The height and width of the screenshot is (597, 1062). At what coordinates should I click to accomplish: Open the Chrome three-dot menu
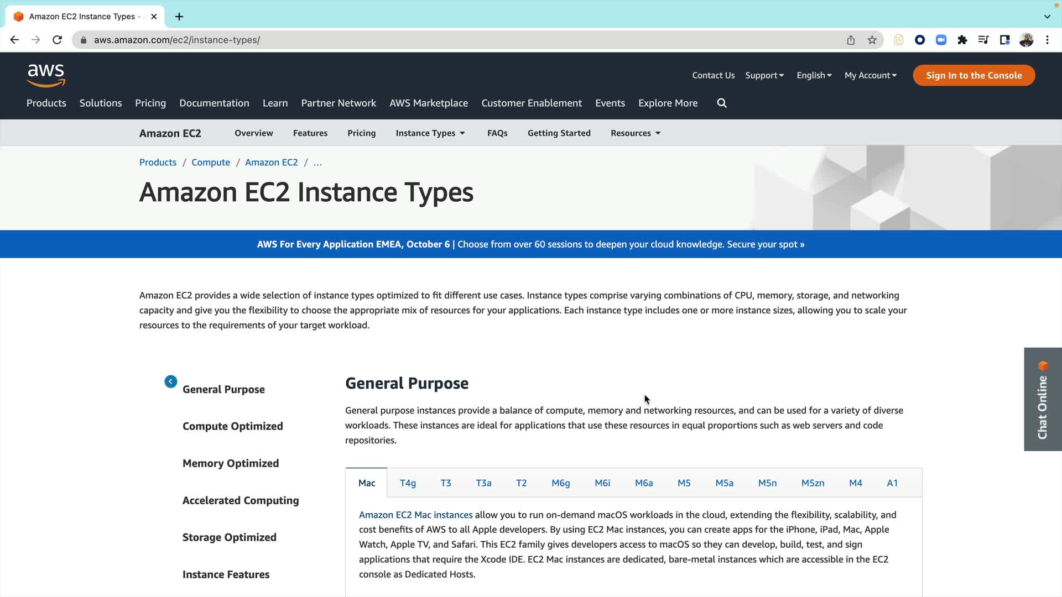tap(1047, 40)
